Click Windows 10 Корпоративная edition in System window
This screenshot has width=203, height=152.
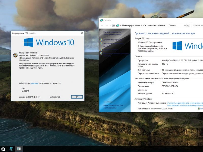(150, 42)
